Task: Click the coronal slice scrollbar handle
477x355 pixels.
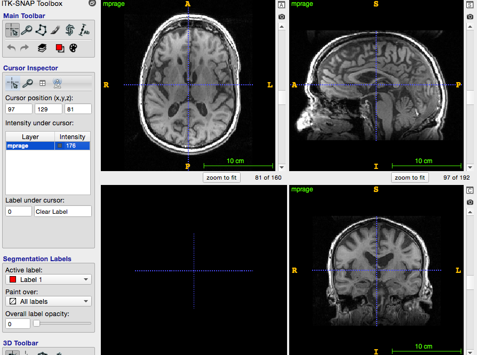Action: [470, 283]
